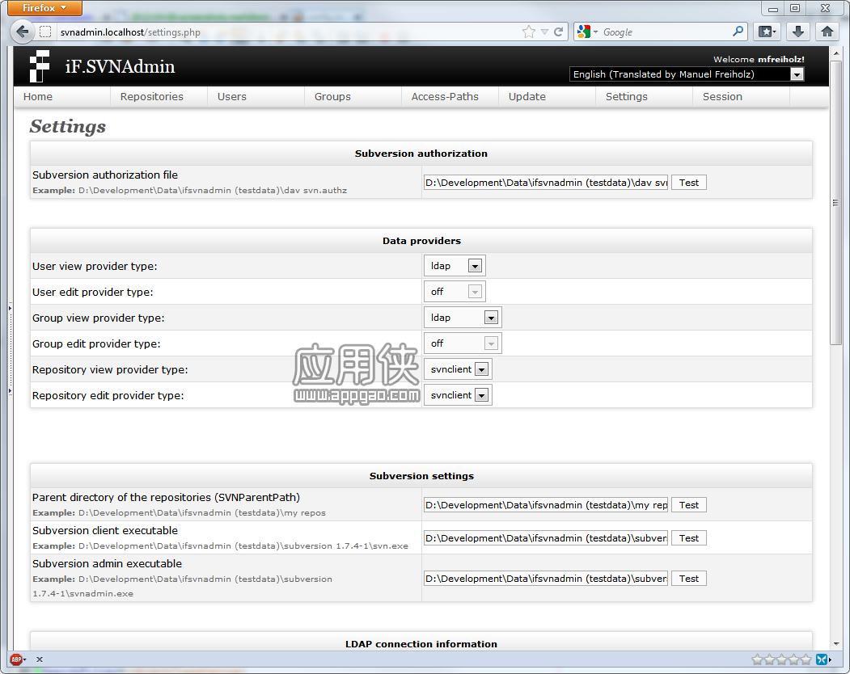
Task: Click the blue icon at the status bar's right end
Action: 822,659
